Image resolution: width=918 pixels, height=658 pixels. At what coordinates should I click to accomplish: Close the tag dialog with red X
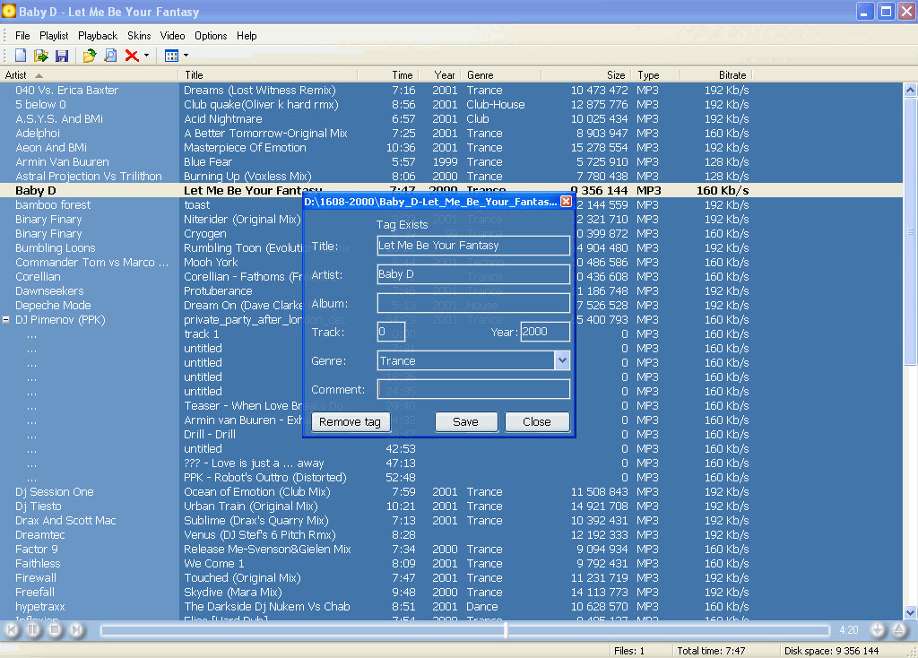point(566,201)
